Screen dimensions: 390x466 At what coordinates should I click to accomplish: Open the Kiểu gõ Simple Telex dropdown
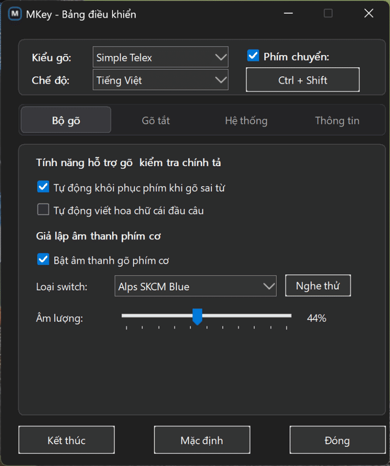(x=161, y=57)
